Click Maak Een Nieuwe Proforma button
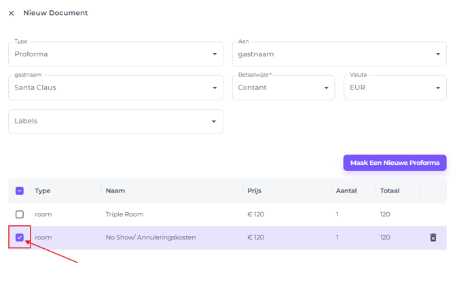Image resolution: width=455 pixels, height=297 pixels. click(395, 163)
